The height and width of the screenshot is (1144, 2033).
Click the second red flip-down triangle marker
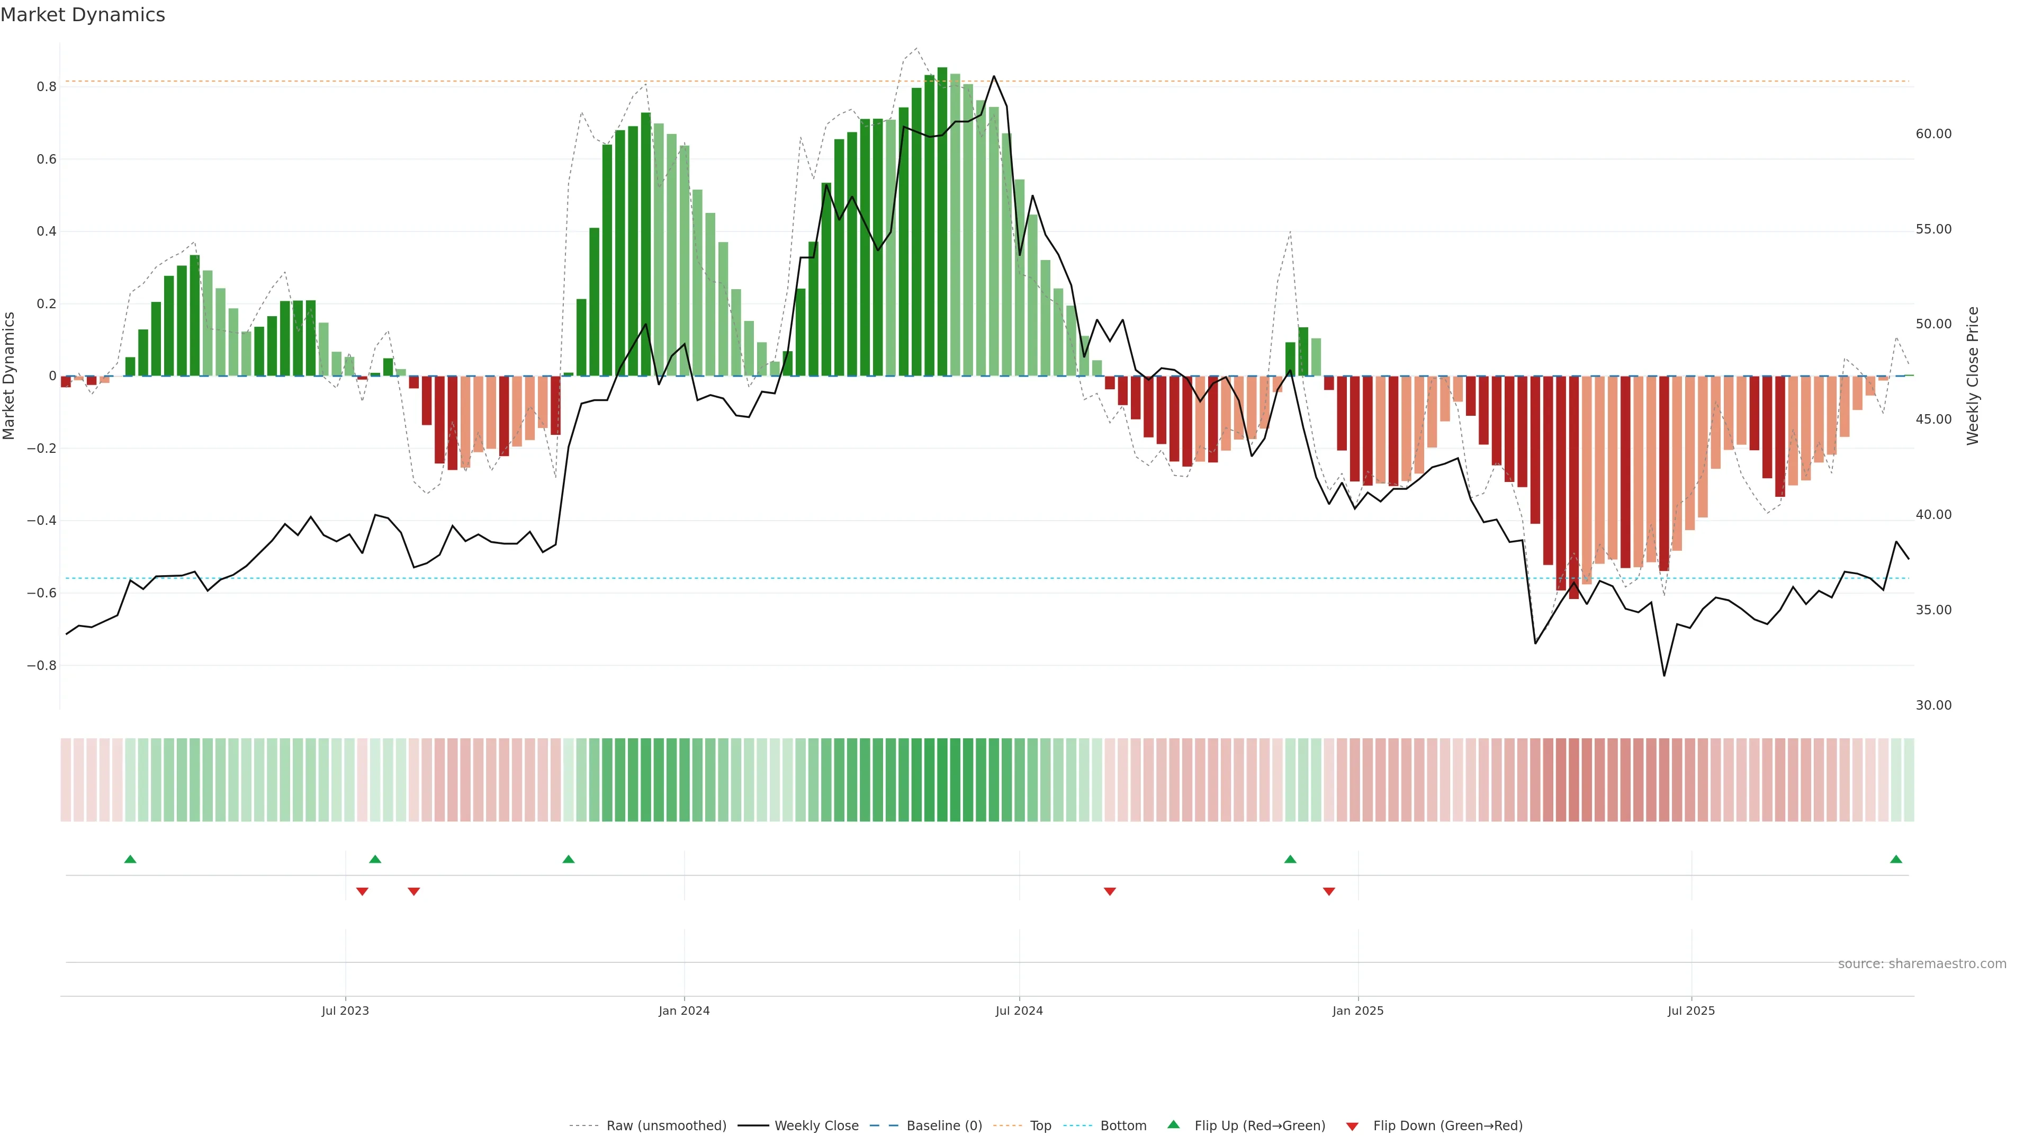tap(413, 891)
